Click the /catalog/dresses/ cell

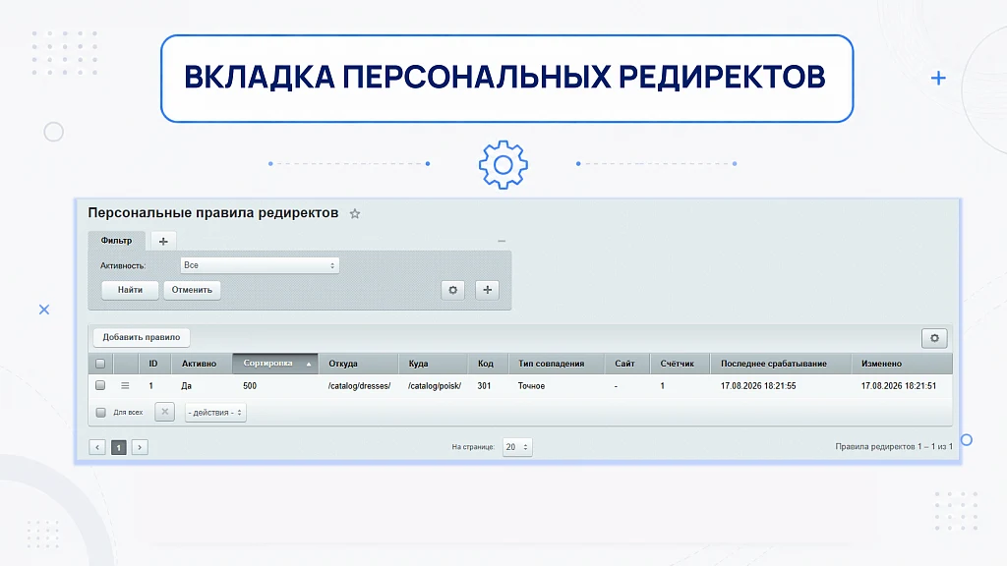tap(359, 386)
